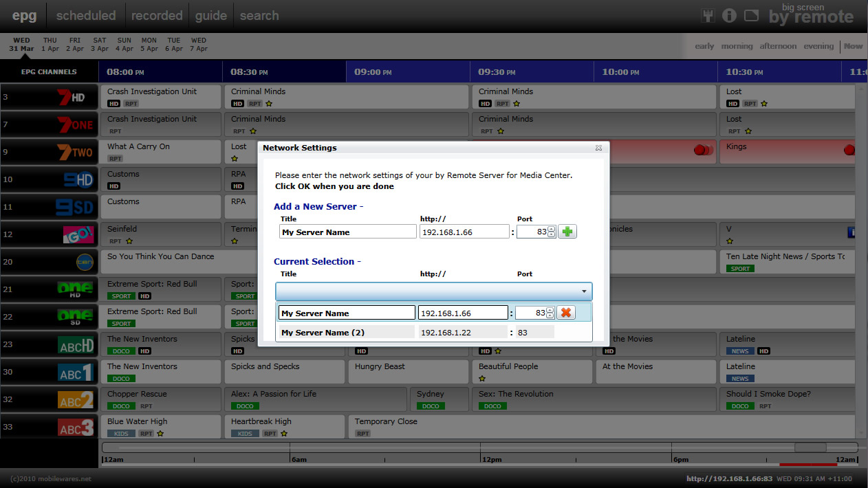Click the new server Title field
This screenshot has width=868, height=488.
tap(348, 232)
